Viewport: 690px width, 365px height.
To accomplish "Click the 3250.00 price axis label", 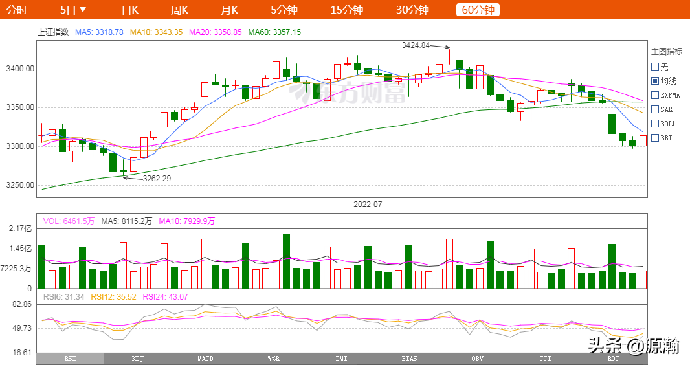I will tap(20, 184).
